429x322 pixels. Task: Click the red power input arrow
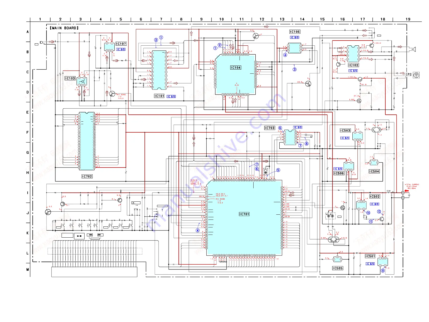coord(407,191)
